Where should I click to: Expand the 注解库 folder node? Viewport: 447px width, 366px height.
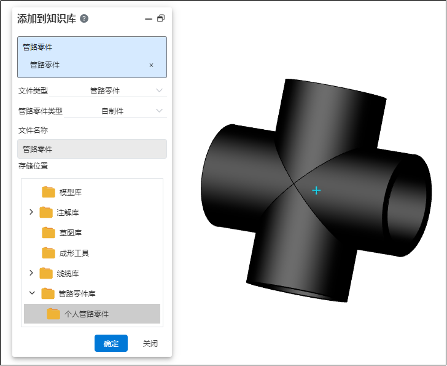(x=31, y=212)
